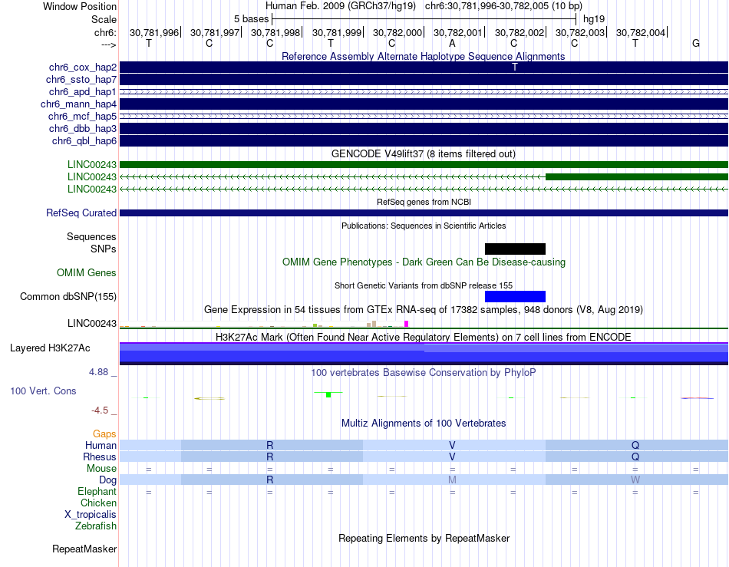Click the RefSeq Curated label
The image size is (729, 567).
[x=81, y=213]
